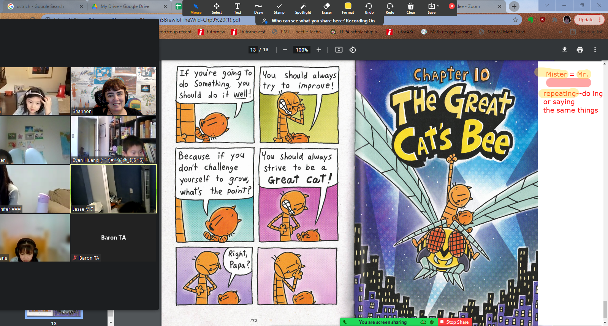Print the PDF document
608x326 pixels.
tap(580, 50)
